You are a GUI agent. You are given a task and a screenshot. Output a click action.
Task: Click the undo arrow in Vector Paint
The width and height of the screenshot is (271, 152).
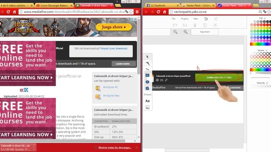[206, 19]
